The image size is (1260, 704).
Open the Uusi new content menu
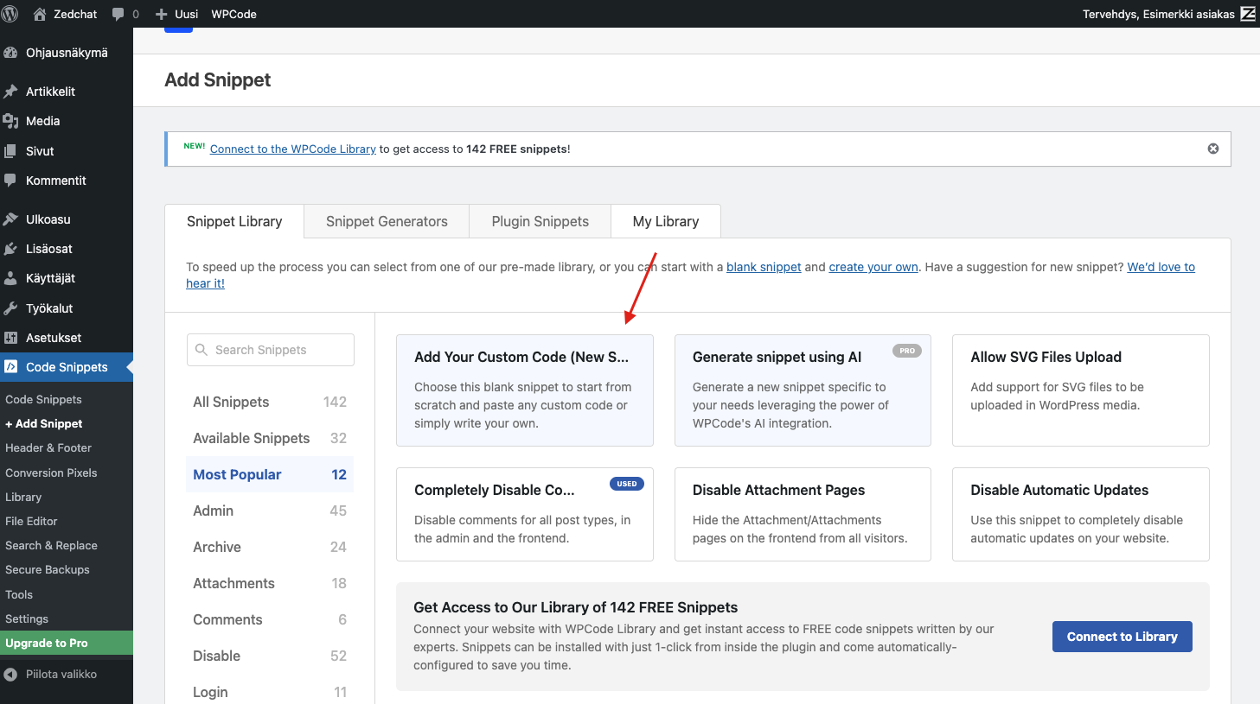pos(176,14)
